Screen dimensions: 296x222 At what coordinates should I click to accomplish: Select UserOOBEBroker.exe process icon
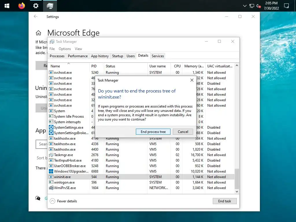(x=51, y=166)
